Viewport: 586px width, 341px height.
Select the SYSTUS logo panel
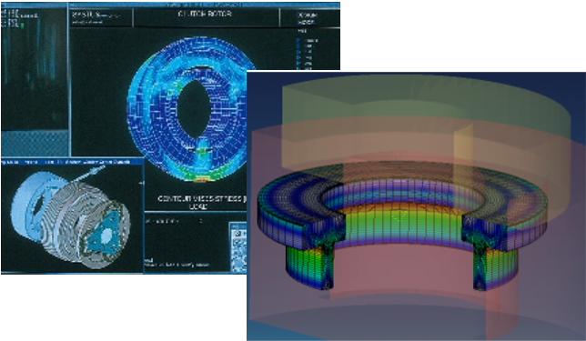pos(101,17)
